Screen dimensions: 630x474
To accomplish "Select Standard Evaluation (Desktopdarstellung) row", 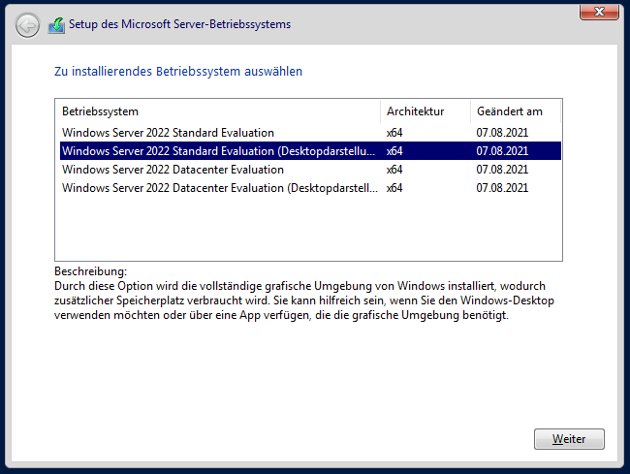I will [x=310, y=151].
